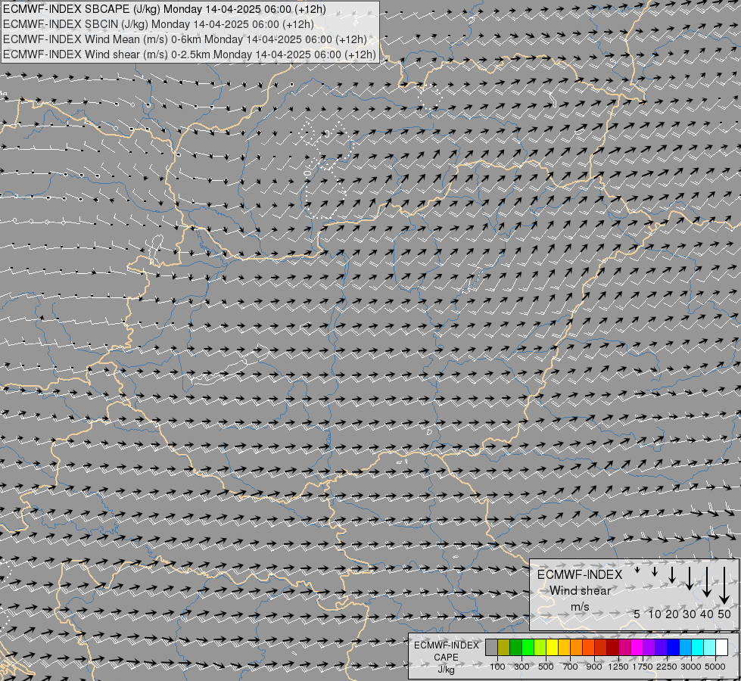Click the 10 m/s wind shear legend arrow
Image resolution: width=741 pixels, height=681 pixels.
pos(655,571)
